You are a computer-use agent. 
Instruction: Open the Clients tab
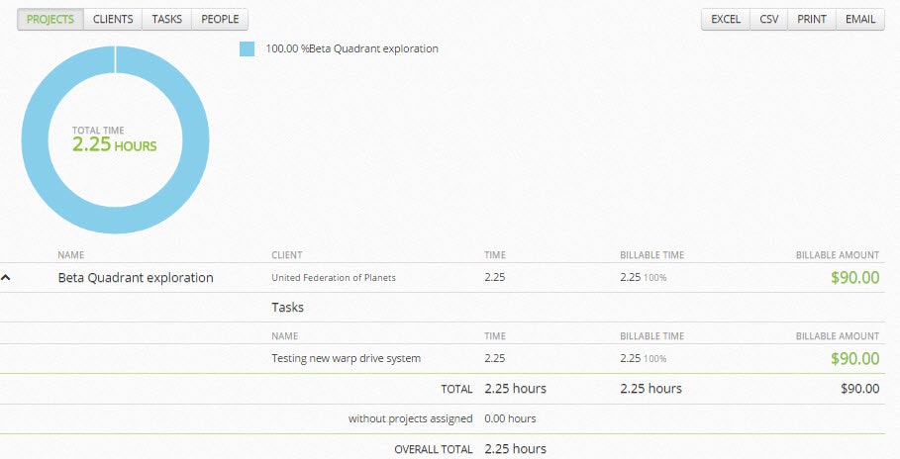tap(113, 19)
